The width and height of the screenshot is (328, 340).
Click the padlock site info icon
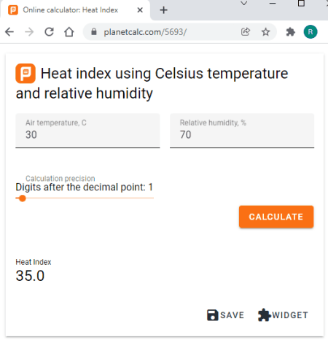pyautogui.click(x=94, y=31)
